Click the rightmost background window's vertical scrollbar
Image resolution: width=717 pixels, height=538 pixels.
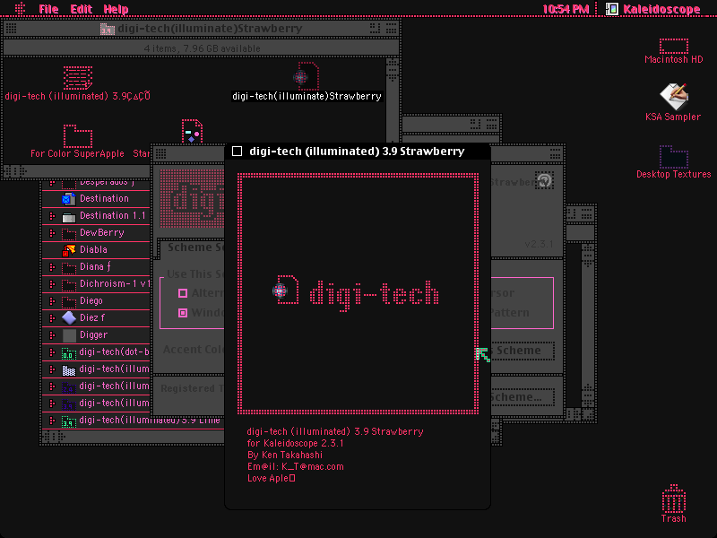click(588, 325)
